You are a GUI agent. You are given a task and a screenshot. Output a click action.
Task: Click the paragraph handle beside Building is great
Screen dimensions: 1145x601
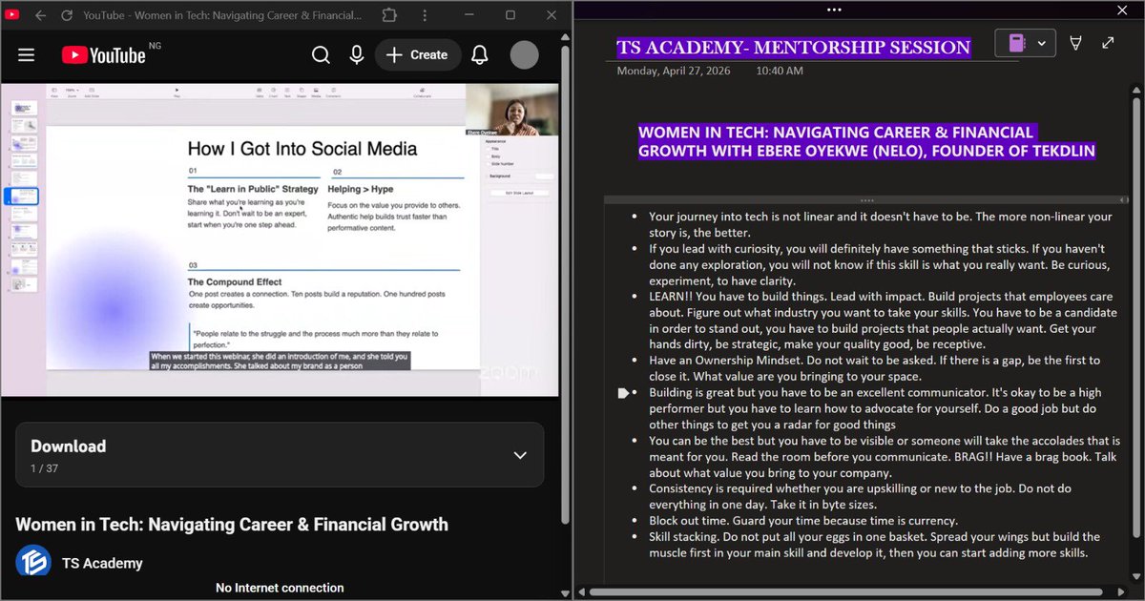click(623, 393)
